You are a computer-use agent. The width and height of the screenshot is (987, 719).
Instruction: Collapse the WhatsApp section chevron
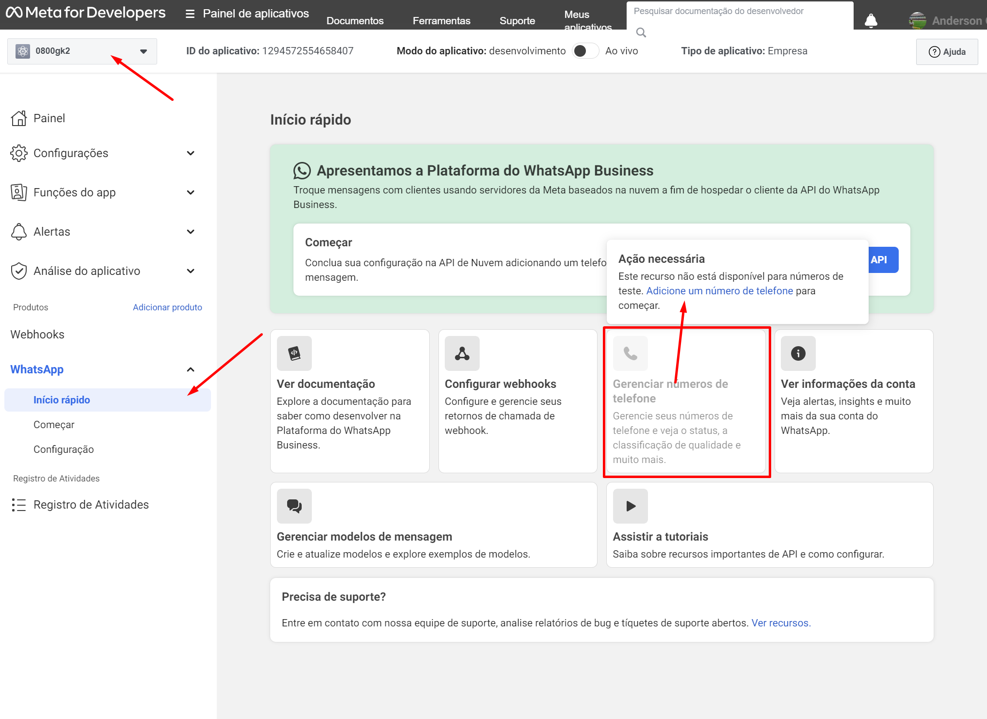click(x=191, y=369)
